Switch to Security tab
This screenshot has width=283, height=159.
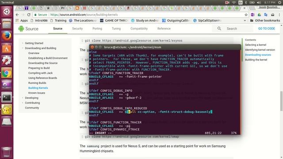77,28
